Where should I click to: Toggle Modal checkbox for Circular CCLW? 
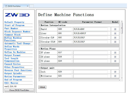pyautogui.click(x=115, y=42)
